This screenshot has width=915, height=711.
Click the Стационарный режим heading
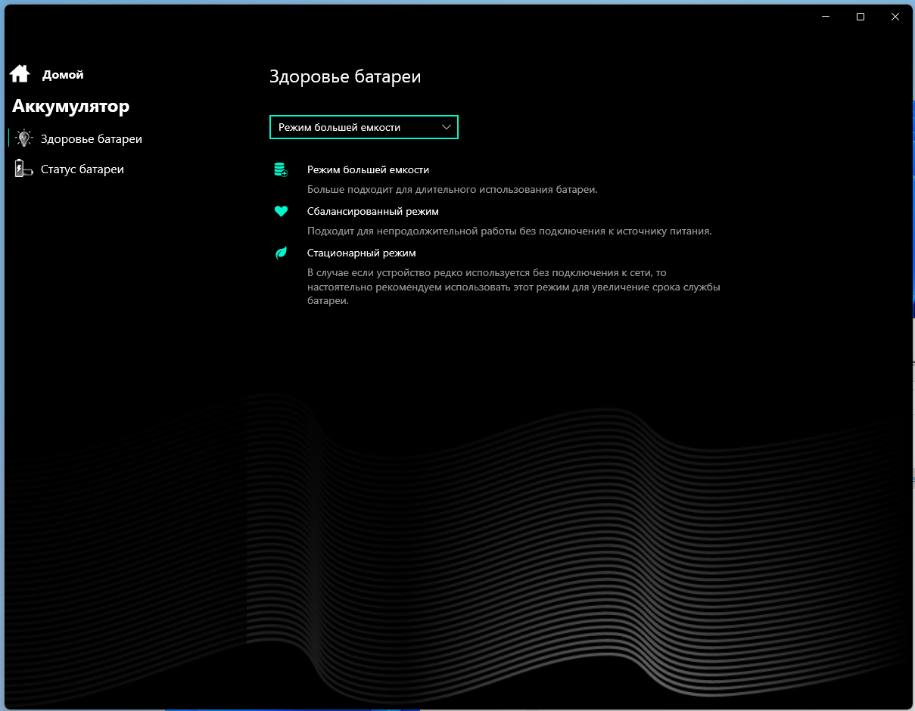click(x=362, y=253)
